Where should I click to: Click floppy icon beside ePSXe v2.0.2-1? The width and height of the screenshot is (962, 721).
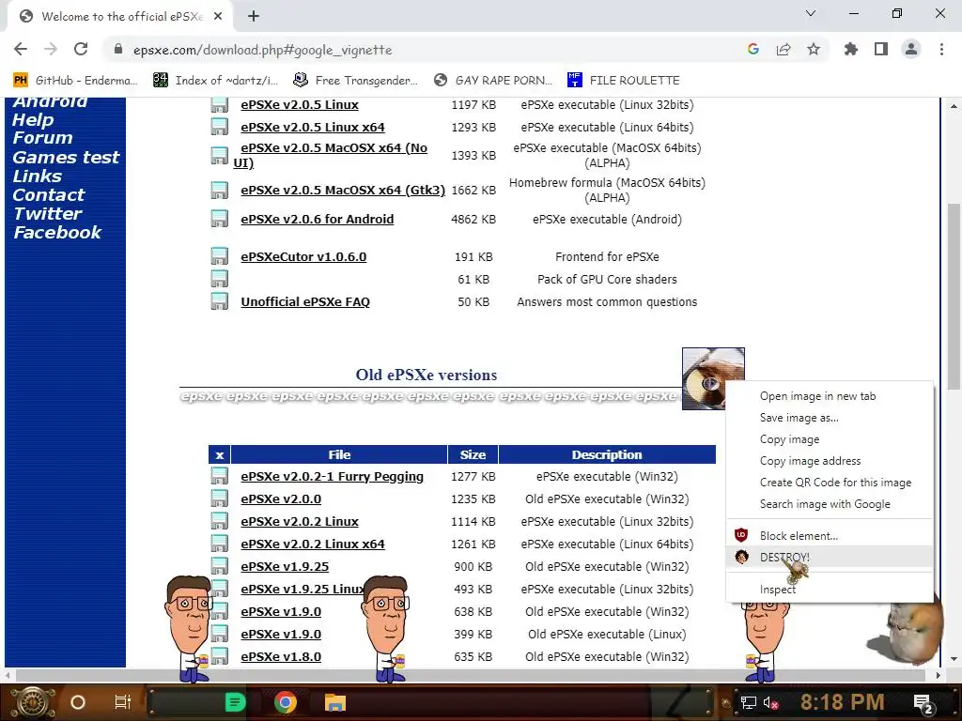coord(219,476)
